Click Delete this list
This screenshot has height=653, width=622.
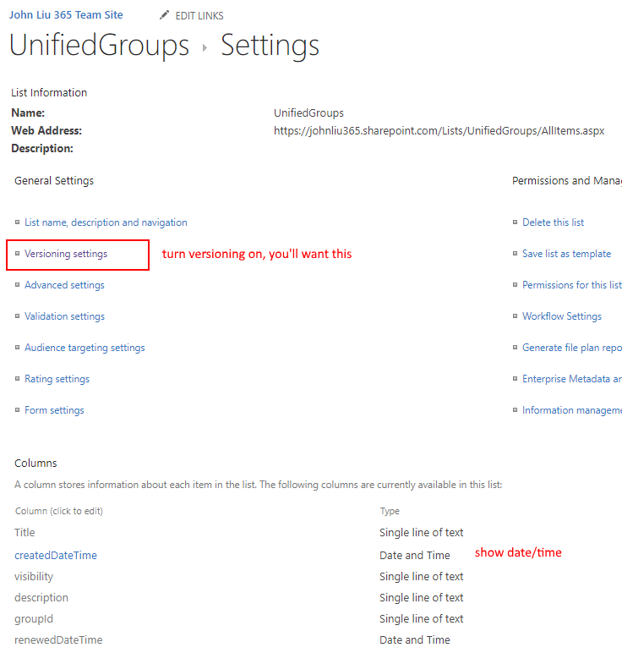pyautogui.click(x=553, y=222)
